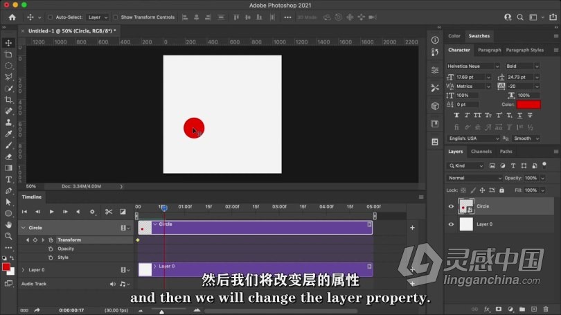This screenshot has width=561, height=315.
Task: Select the Gradient tool
Action: (x=8, y=168)
